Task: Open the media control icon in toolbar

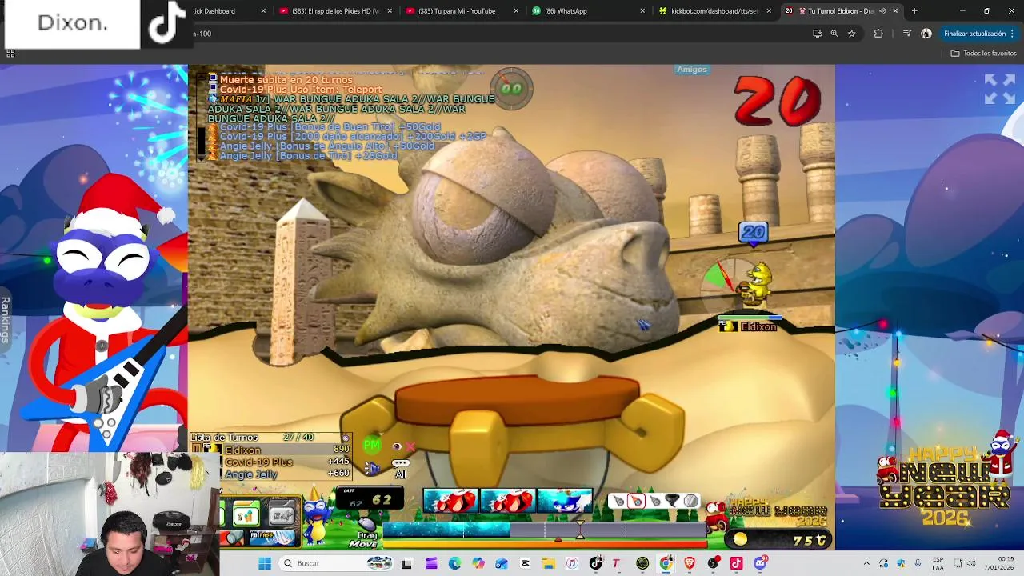Action: click(906, 34)
